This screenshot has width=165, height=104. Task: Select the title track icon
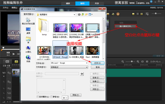coord(9,89)
